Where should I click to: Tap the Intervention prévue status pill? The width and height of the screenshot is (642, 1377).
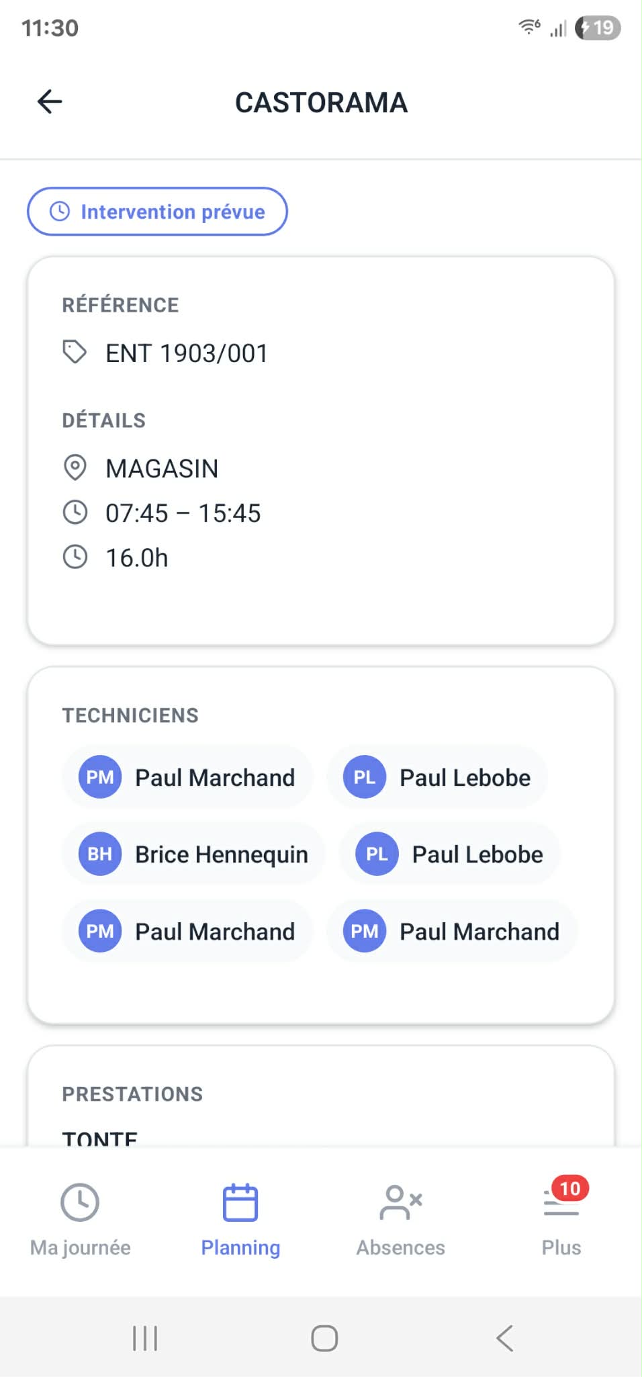tap(157, 212)
